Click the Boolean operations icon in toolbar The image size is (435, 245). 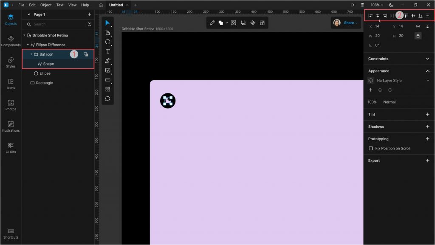click(221, 23)
